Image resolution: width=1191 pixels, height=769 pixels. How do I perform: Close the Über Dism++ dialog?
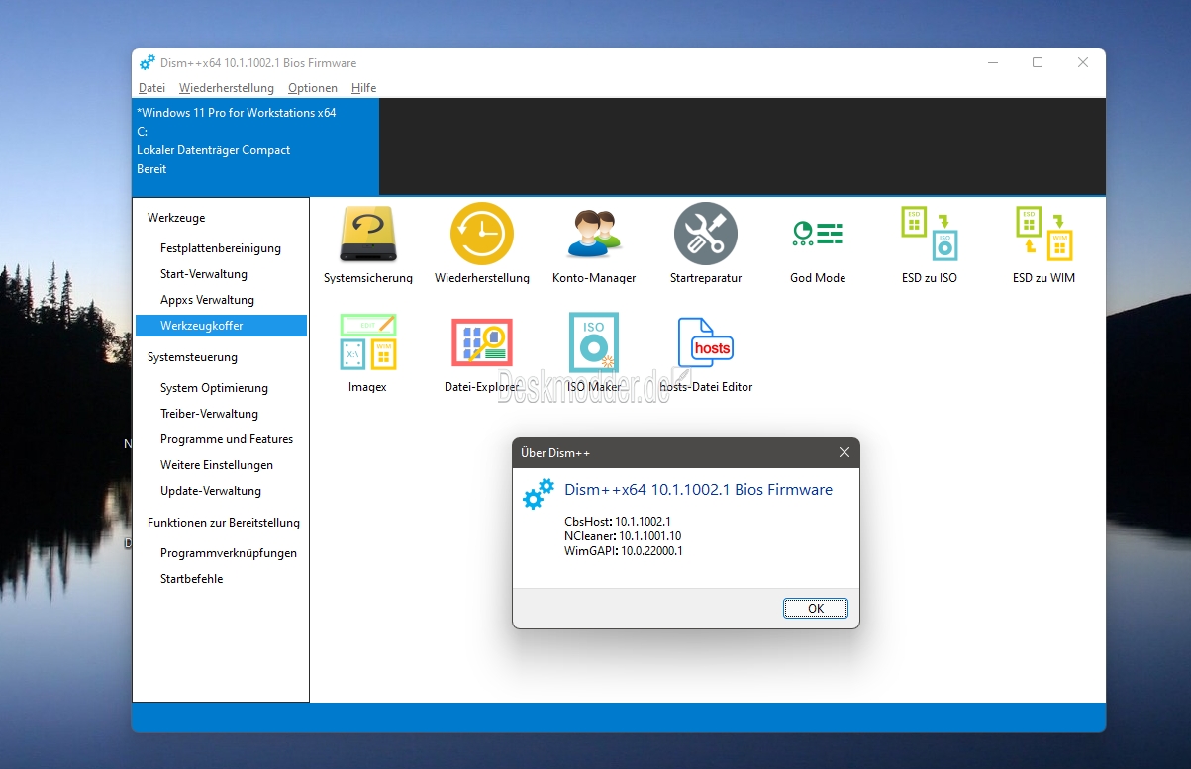click(844, 452)
